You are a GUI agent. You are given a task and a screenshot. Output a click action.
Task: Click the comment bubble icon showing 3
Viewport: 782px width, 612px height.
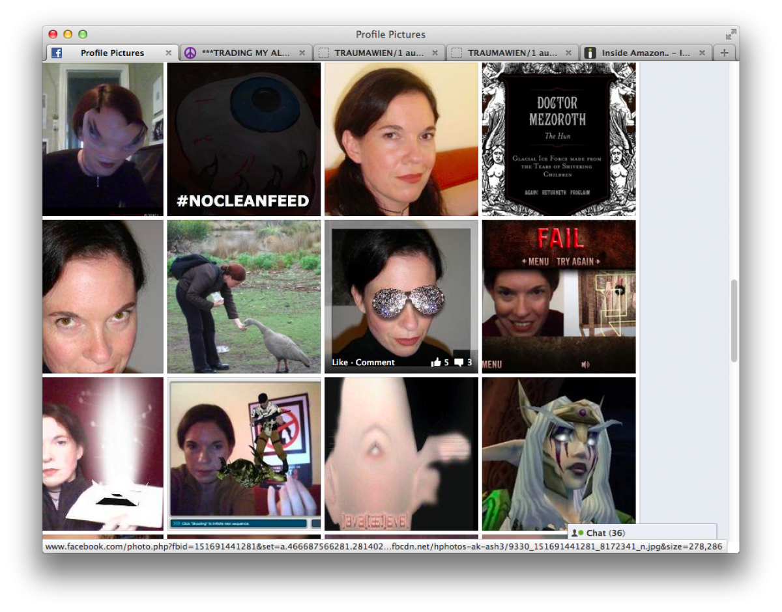click(459, 363)
